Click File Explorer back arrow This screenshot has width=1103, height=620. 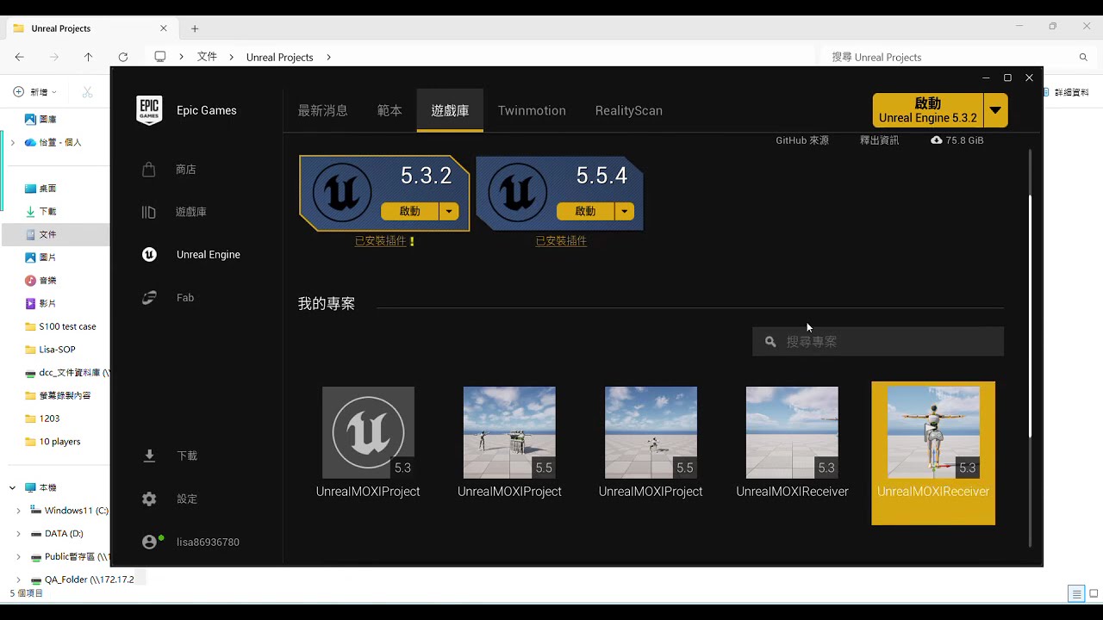point(20,57)
